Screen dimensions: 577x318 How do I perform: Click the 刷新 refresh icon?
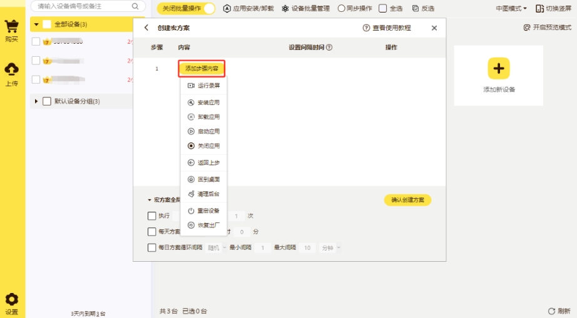pyautogui.click(x=551, y=311)
